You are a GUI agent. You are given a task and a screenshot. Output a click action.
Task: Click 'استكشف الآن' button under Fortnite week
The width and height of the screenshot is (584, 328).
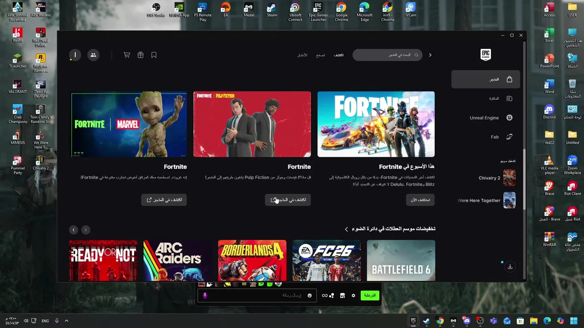420,200
